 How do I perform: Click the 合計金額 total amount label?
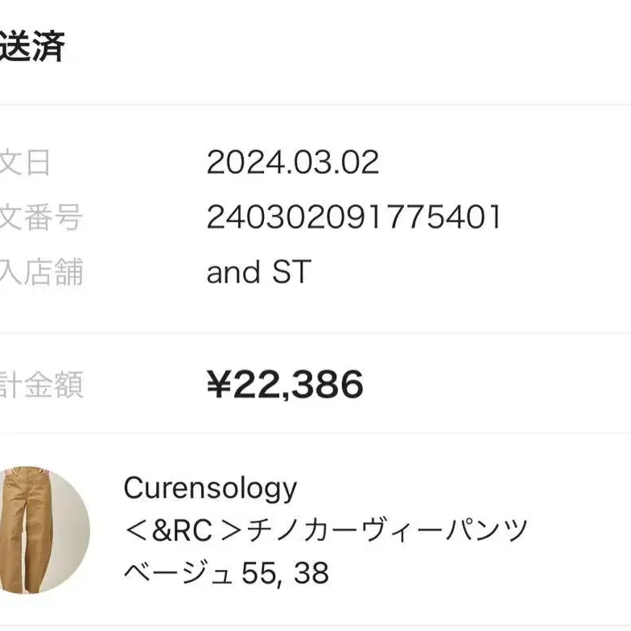[x=40, y=385]
